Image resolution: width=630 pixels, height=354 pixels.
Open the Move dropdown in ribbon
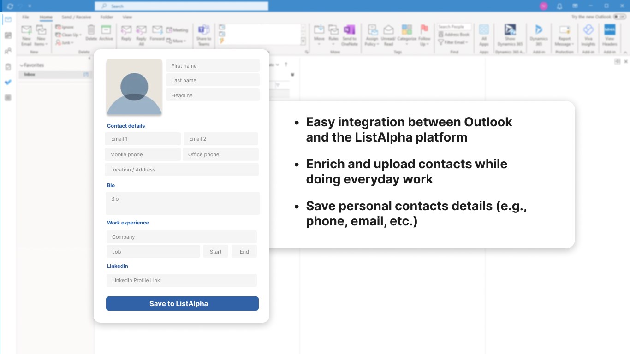pyautogui.click(x=319, y=35)
